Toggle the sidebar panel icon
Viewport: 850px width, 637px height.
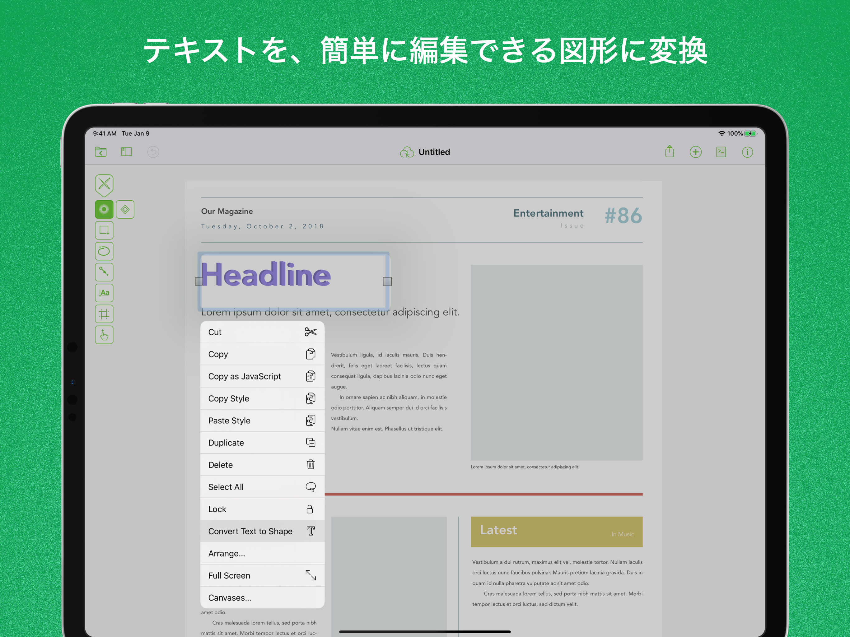point(126,152)
